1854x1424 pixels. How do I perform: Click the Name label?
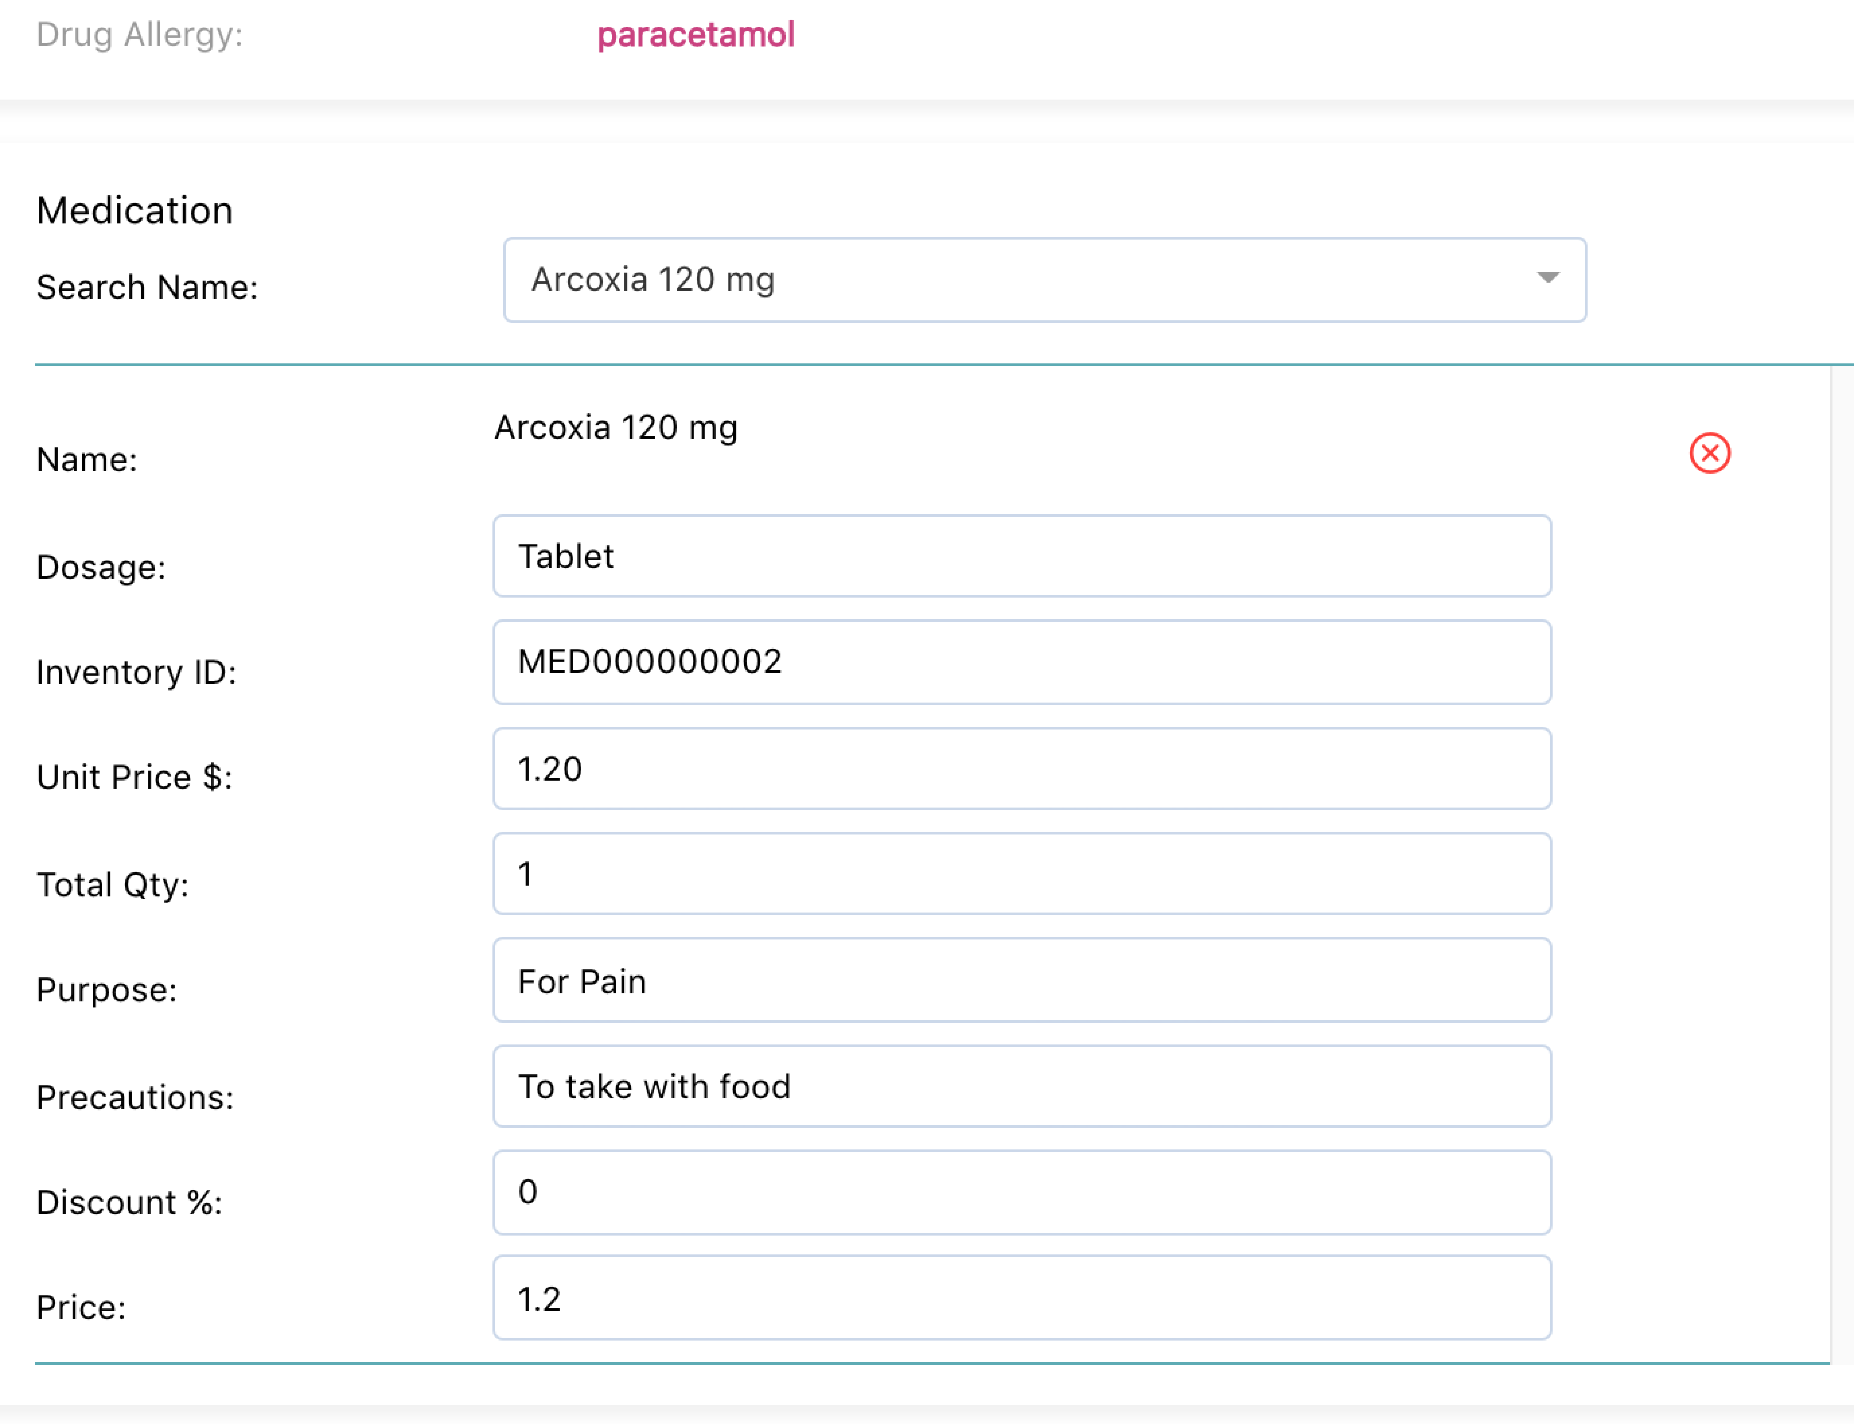pos(87,459)
